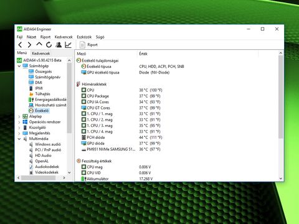Click the Operációs rendszer Windows logo icon
The width and height of the screenshot is (299, 224).
click(x=25, y=122)
